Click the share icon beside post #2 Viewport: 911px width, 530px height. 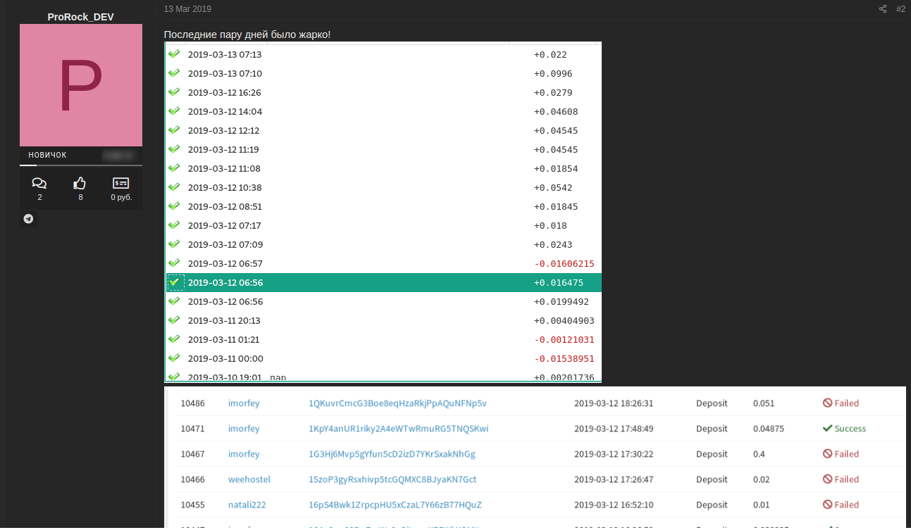[883, 9]
